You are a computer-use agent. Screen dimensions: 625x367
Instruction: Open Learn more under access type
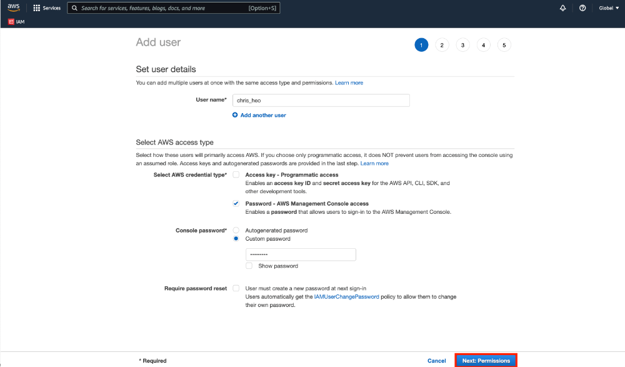(x=374, y=163)
